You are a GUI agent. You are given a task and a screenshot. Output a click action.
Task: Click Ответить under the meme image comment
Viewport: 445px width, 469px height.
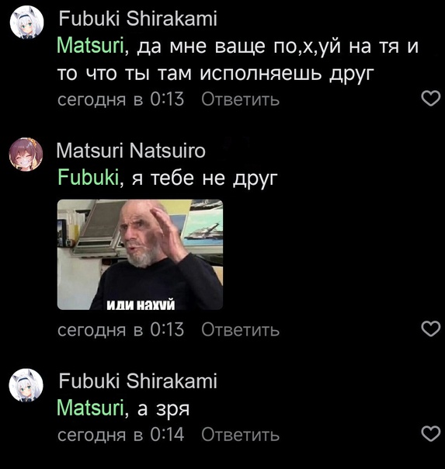point(240,329)
